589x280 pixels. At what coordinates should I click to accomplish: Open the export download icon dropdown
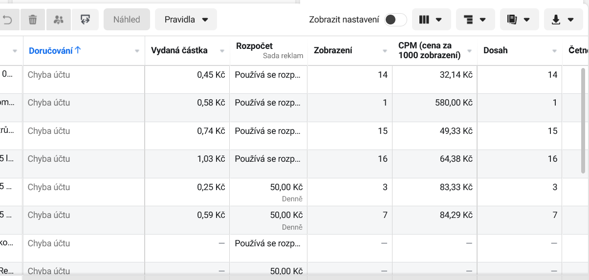563,20
